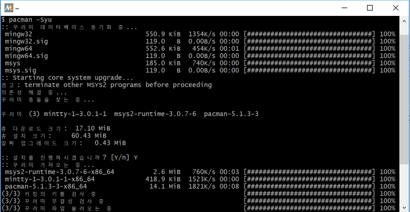Click the '418.9 KiB' size value

(163, 179)
